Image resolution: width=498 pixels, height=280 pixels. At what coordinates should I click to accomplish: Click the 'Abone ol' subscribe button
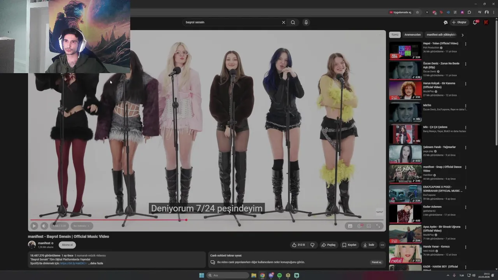[x=67, y=245]
